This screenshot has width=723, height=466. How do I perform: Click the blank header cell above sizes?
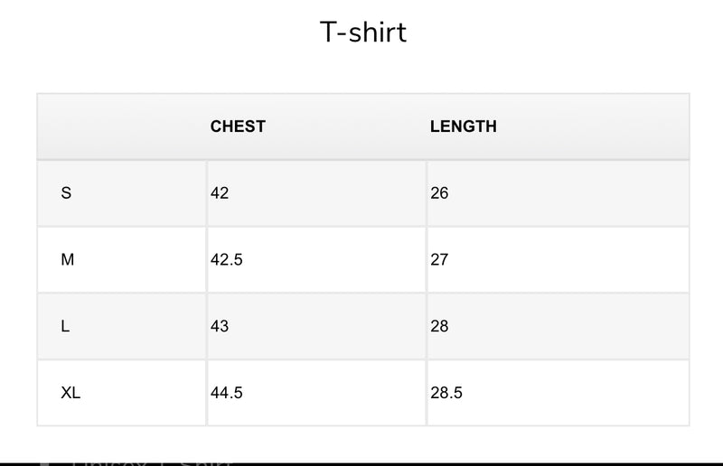122,126
